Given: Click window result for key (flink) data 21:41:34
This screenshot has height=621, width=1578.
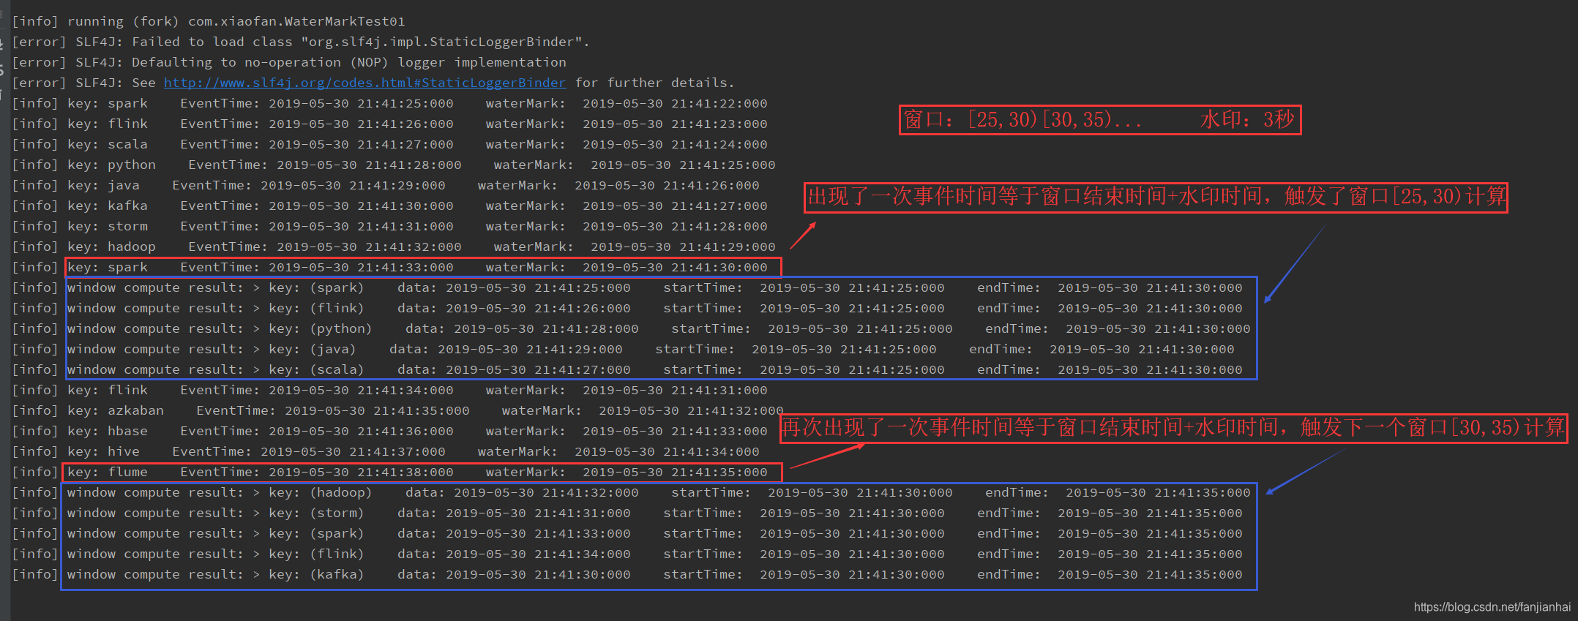Looking at the screenshot, I should (x=627, y=554).
